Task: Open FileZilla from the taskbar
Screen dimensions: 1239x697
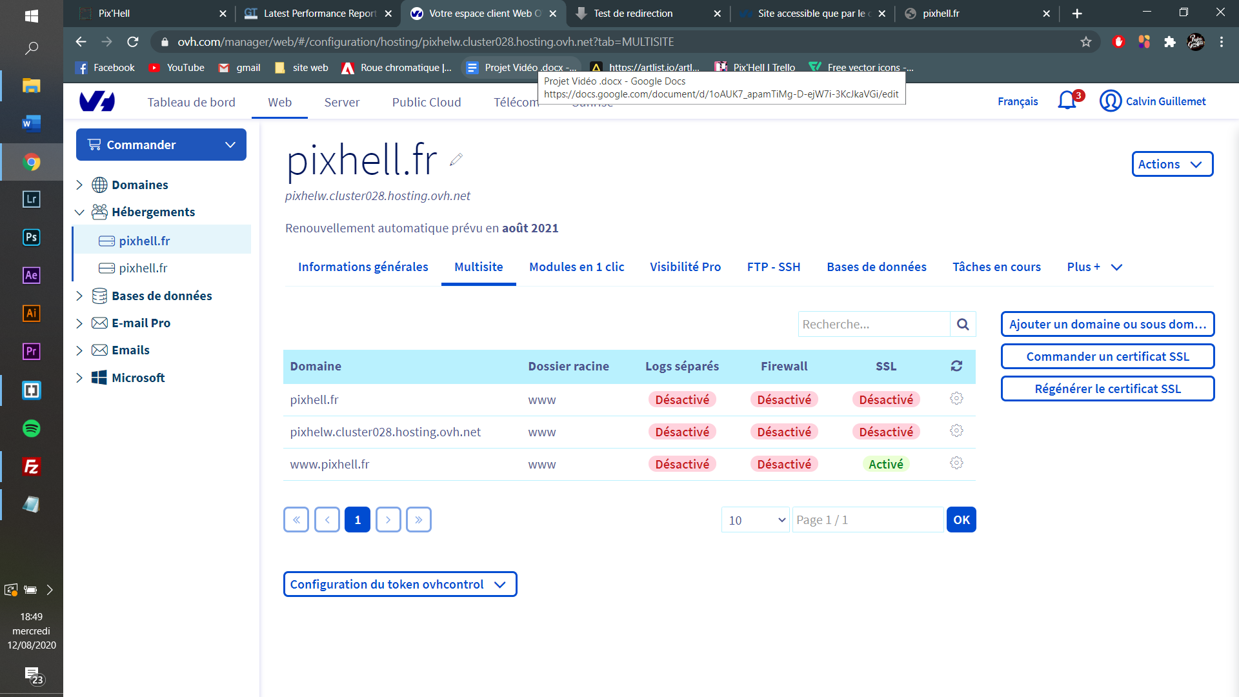Action: click(x=31, y=466)
